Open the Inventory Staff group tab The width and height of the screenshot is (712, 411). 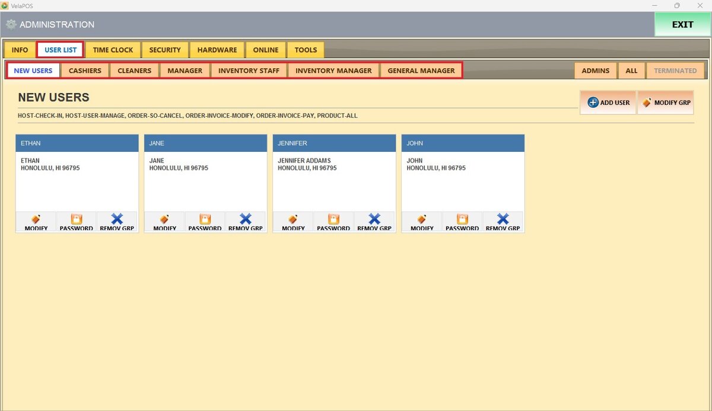coord(249,71)
